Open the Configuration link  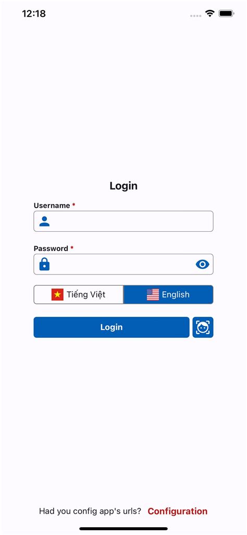pyautogui.click(x=178, y=511)
